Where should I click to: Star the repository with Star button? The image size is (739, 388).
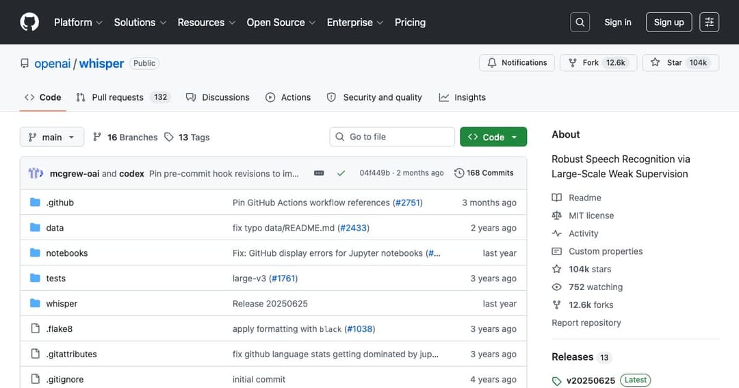[681, 63]
